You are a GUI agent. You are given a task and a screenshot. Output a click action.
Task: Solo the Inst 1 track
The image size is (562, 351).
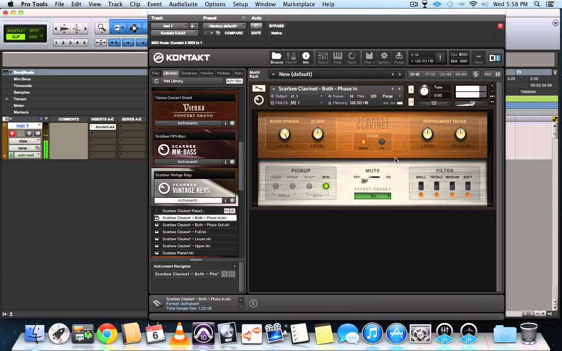coord(29,133)
